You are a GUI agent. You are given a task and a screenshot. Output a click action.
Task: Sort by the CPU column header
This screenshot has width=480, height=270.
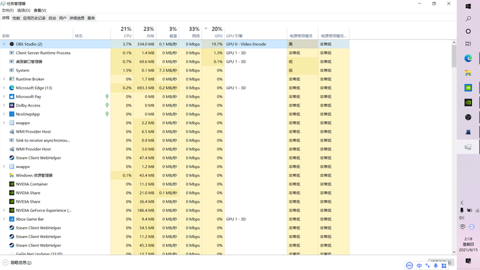coord(122,32)
